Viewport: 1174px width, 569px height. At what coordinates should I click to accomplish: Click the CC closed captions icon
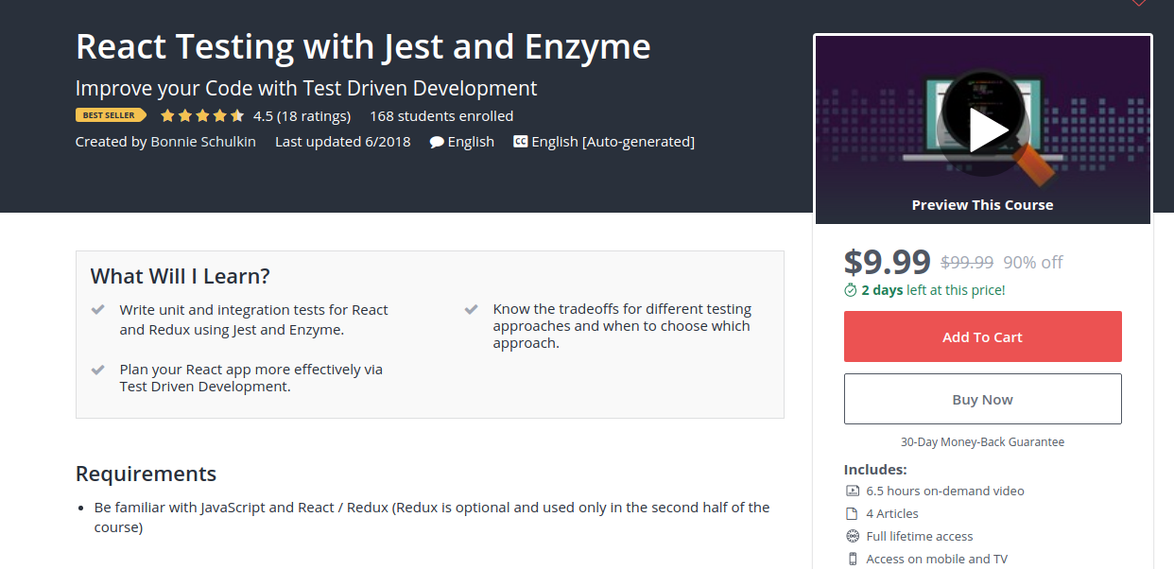pos(520,142)
